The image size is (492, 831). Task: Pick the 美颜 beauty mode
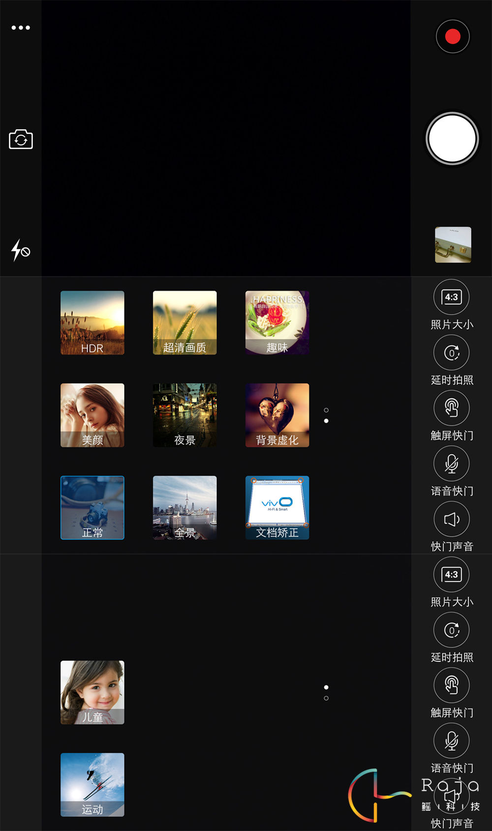pyautogui.click(x=92, y=415)
